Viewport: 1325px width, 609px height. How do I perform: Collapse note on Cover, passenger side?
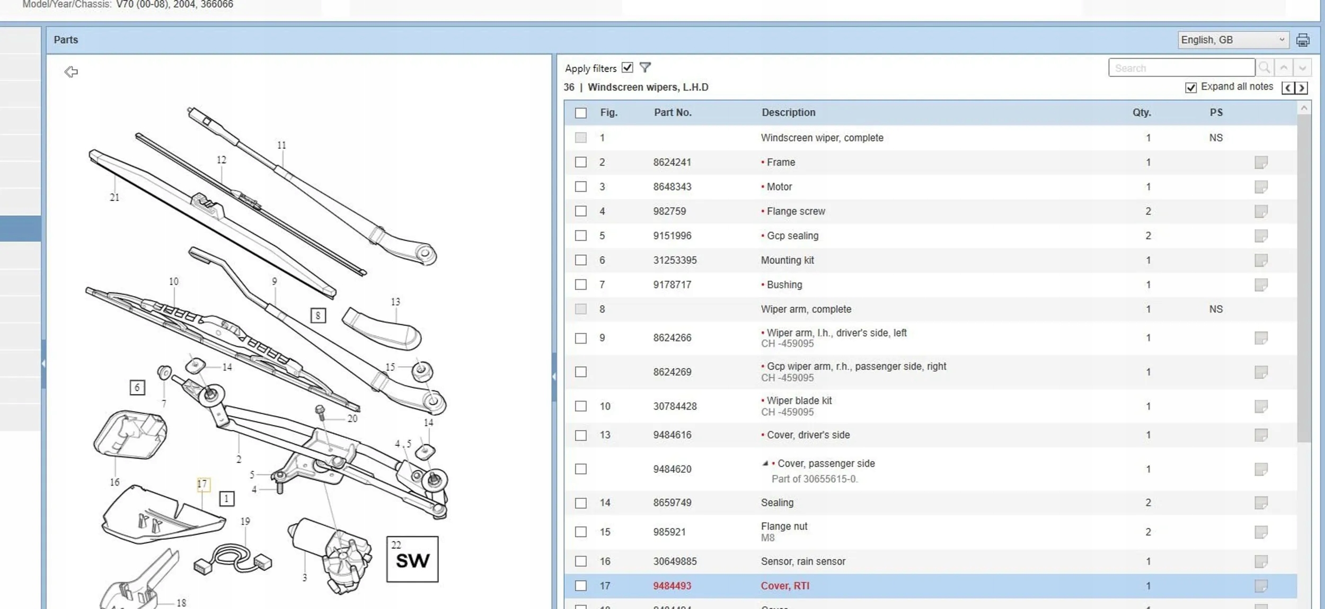(x=765, y=463)
